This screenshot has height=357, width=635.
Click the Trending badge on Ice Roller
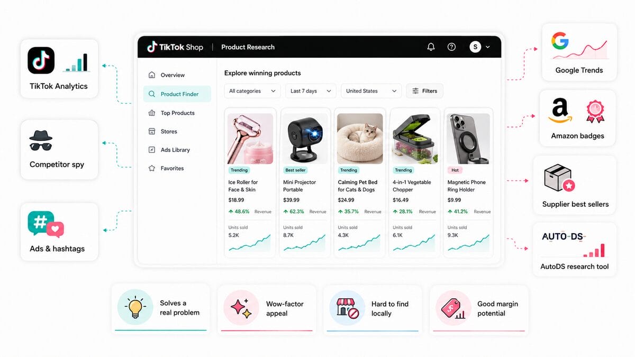(239, 170)
